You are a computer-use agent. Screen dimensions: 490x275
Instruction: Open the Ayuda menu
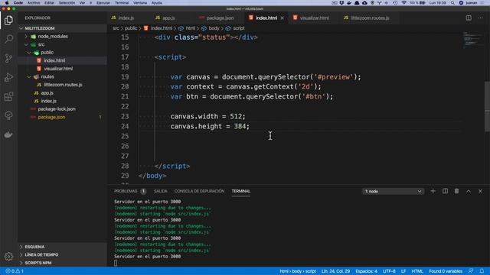pos(156,3)
